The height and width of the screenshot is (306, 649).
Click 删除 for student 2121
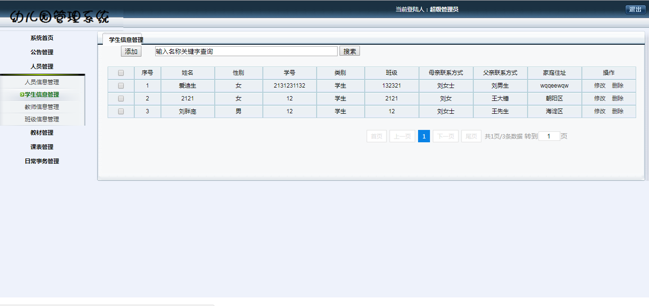tap(618, 99)
